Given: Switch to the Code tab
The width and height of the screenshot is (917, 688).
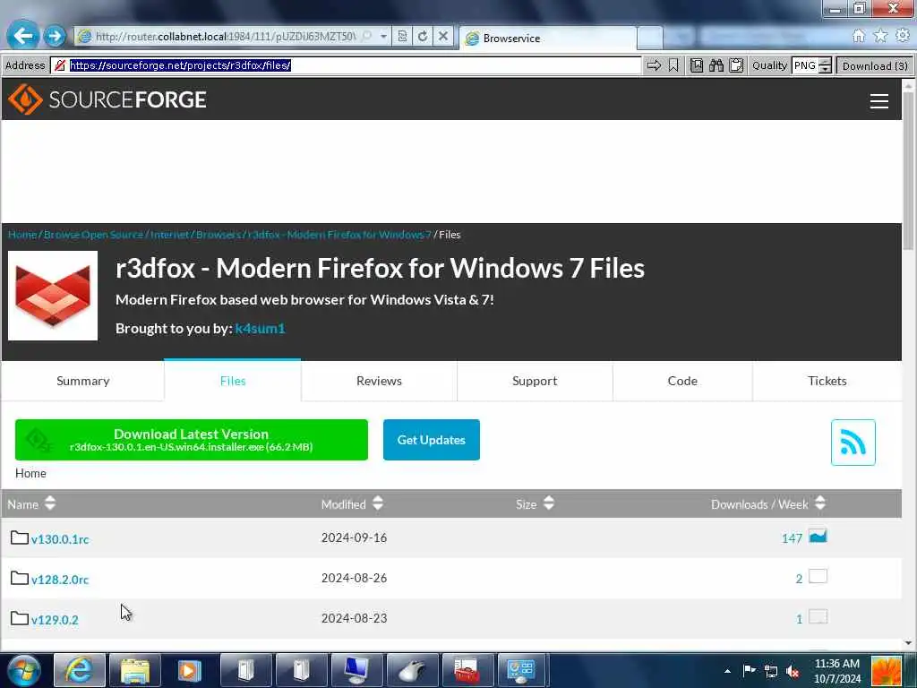Looking at the screenshot, I should click(682, 381).
